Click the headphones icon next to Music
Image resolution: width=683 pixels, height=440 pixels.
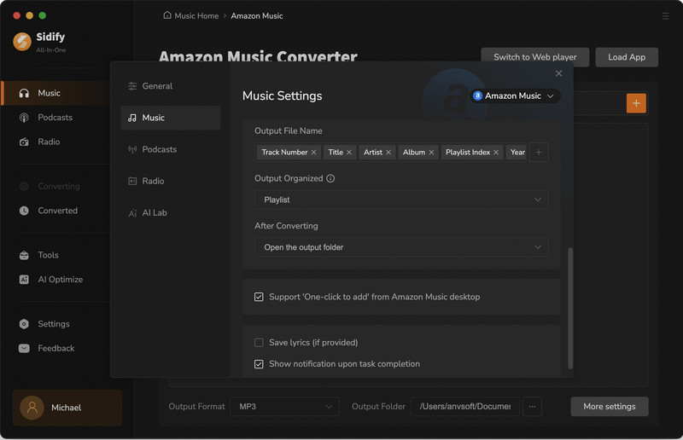pyautogui.click(x=24, y=93)
